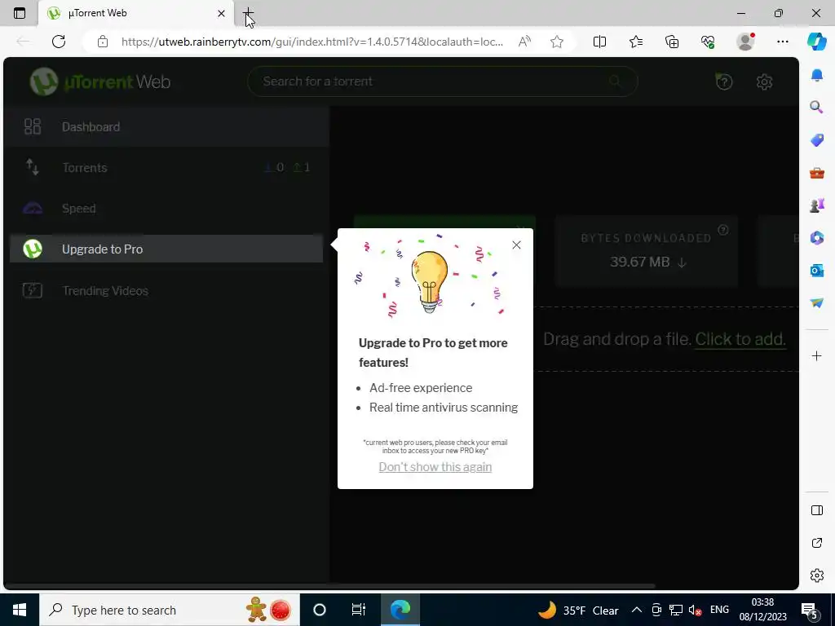This screenshot has width=835, height=626.
Task: Open Collections icon in toolbar
Action: coord(672,42)
